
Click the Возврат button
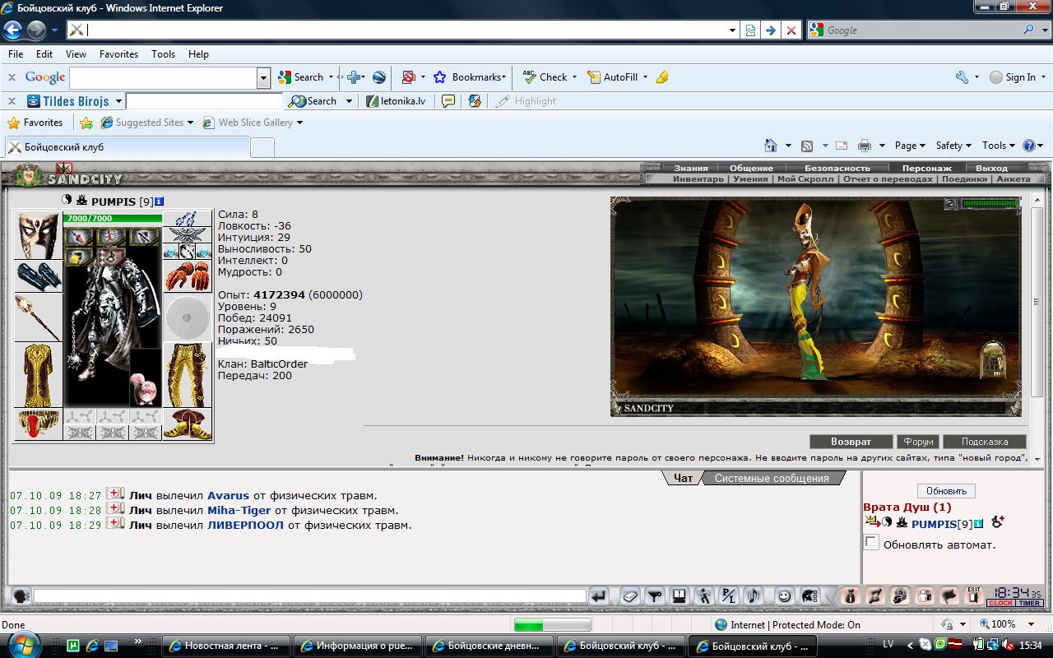tap(851, 442)
